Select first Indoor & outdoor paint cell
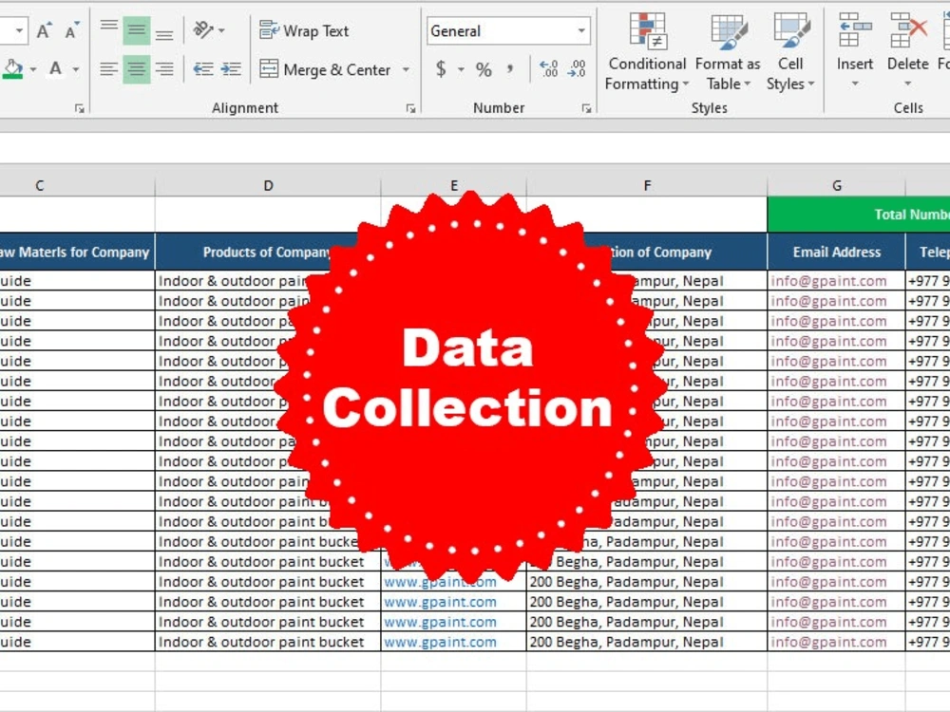Screen dimensions: 950x712 (268, 281)
